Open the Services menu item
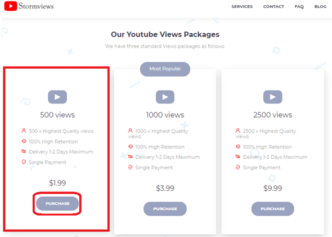 [x=242, y=7]
